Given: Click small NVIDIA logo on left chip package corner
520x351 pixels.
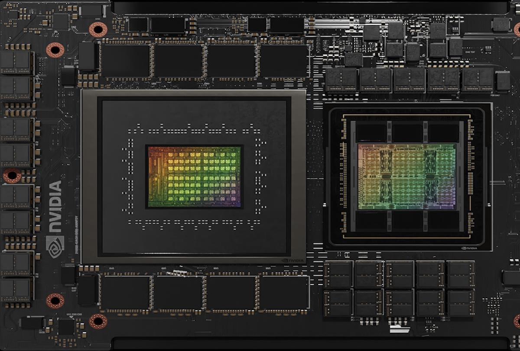Looking at the screenshot, I should point(293,260).
